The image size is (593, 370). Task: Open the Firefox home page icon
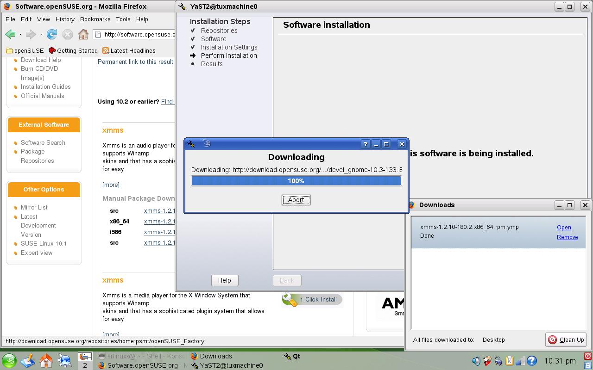[x=83, y=34]
